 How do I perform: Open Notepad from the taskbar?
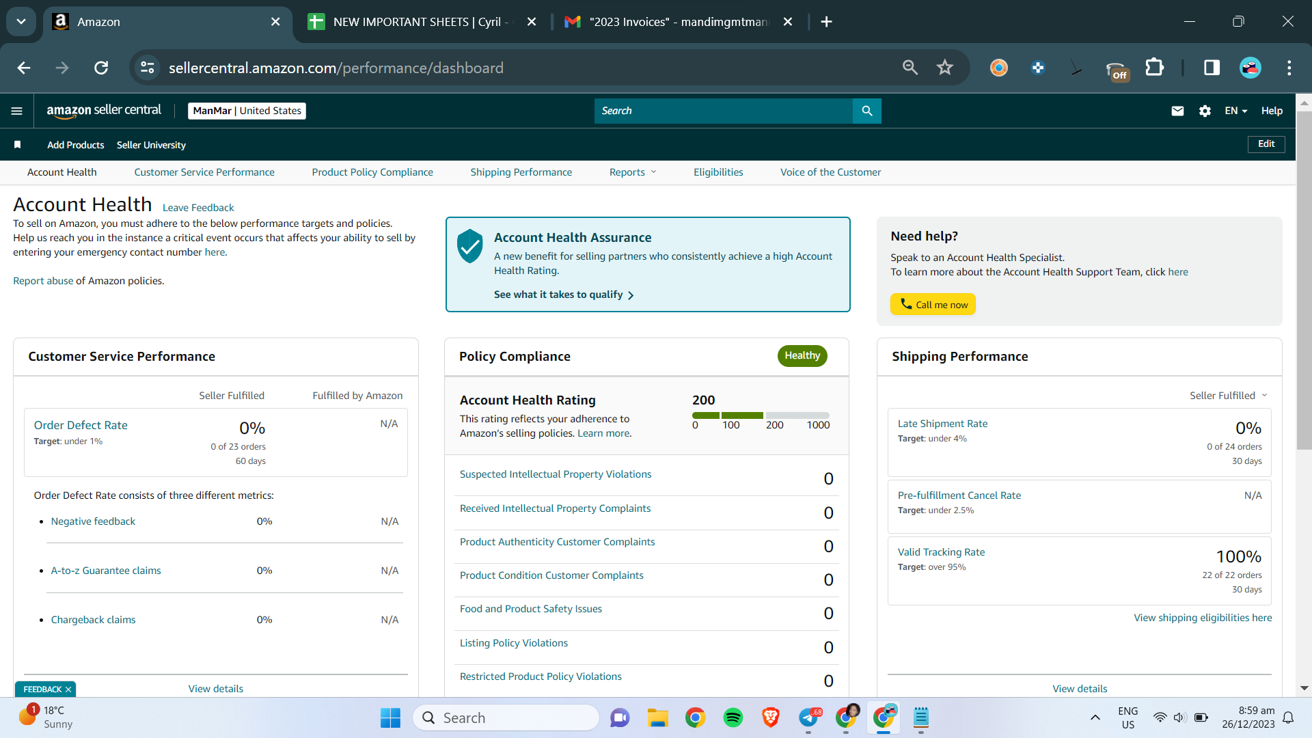pos(921,717)
